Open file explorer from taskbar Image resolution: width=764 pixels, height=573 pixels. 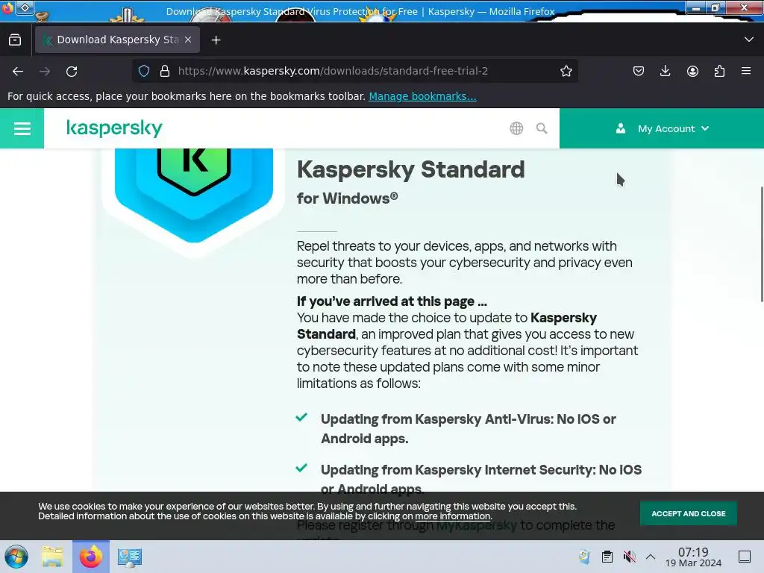(x=53, y=557)
